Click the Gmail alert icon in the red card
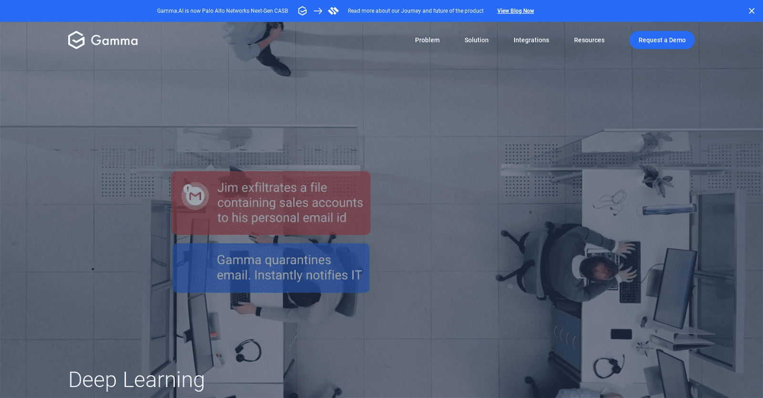This screenshot has width=763, height=398. coord(195,196)
